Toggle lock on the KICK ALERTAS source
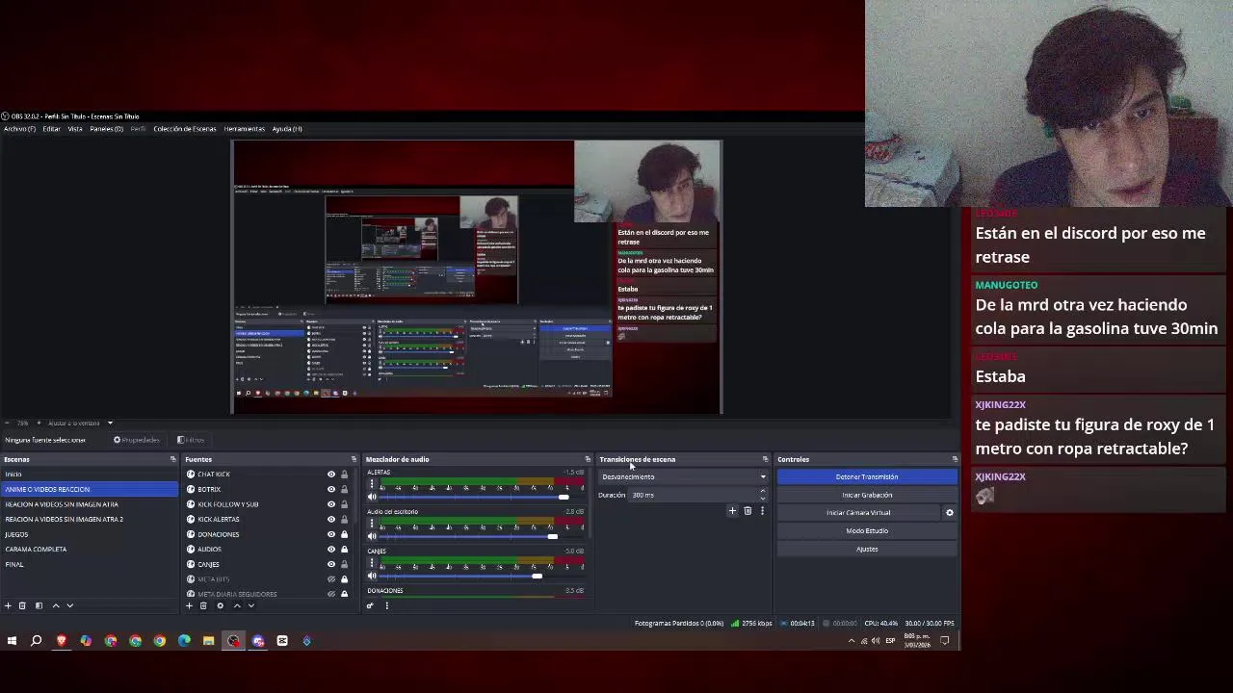Image resolution: width=1233 pixels, height=693 pixels. pos(344,520)
